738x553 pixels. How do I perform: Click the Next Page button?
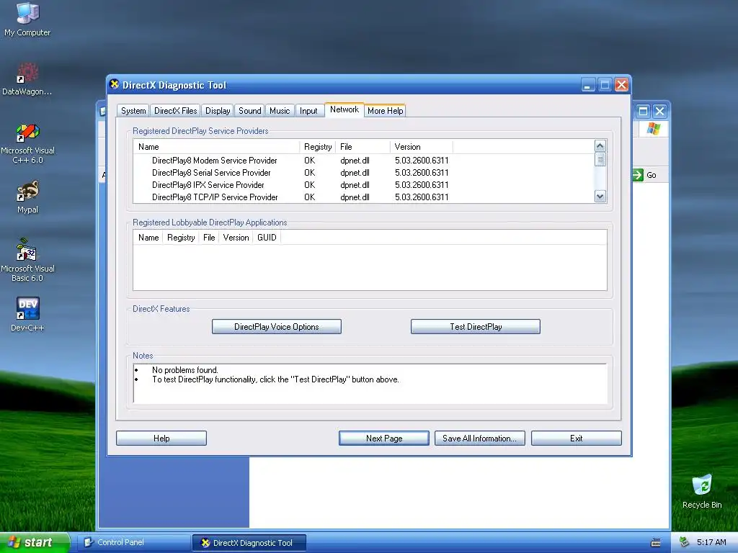coord(384,439)
